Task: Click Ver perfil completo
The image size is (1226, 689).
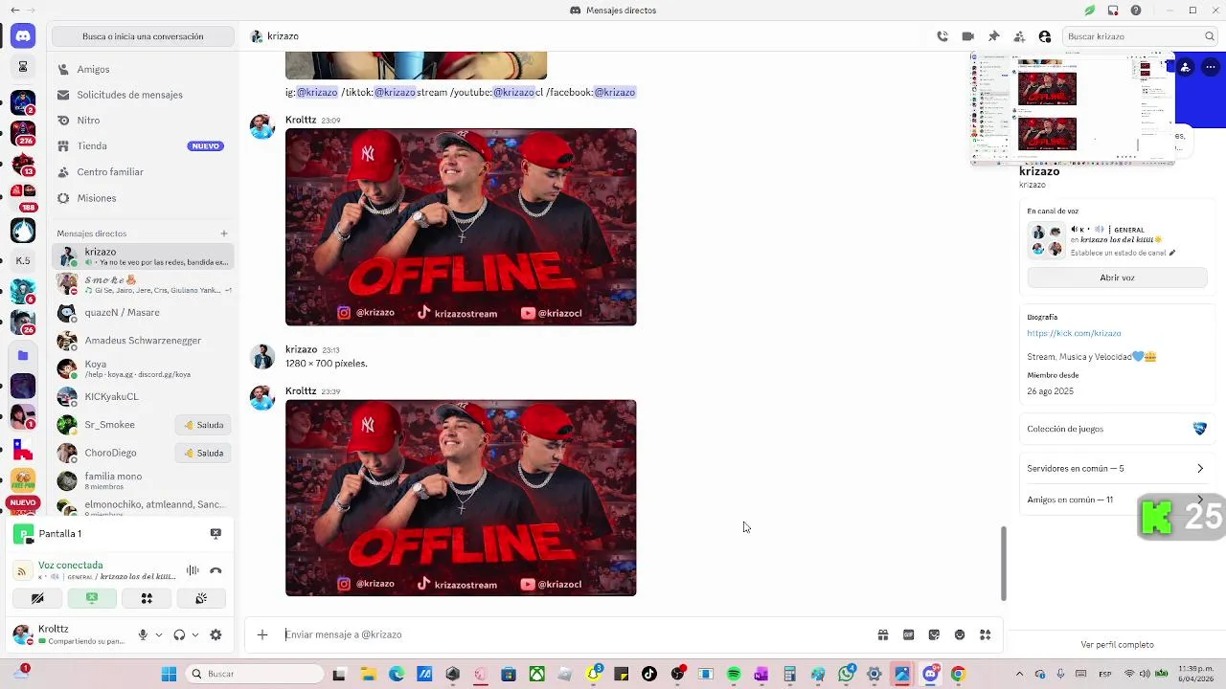Action: coord(1117,645)
